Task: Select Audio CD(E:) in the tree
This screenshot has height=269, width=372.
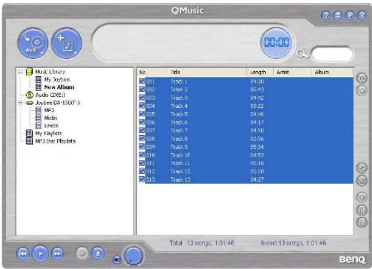Action: [x=50, y=95]
